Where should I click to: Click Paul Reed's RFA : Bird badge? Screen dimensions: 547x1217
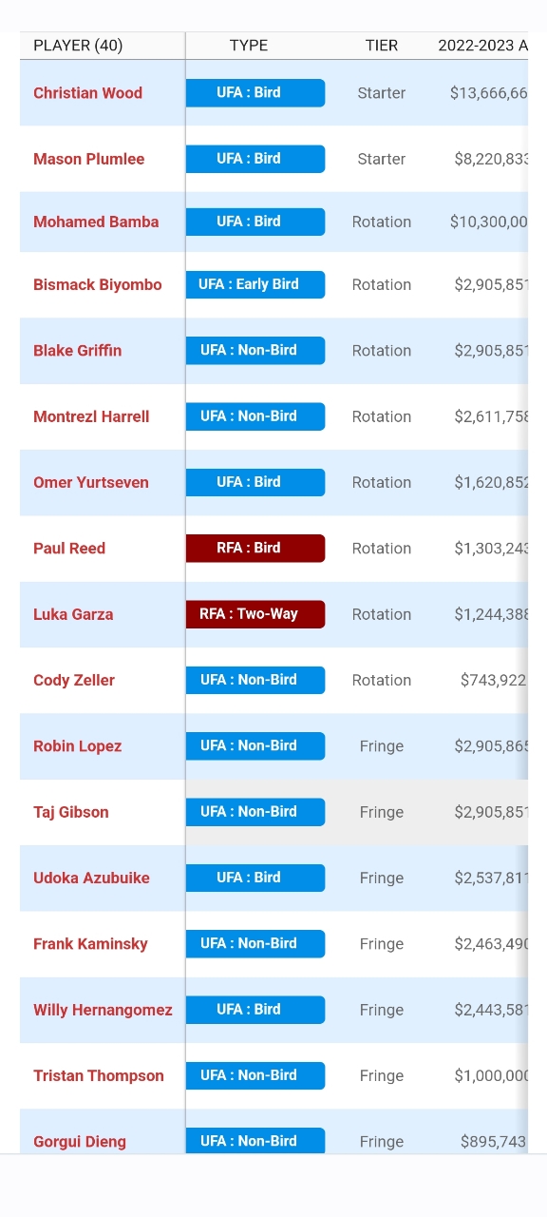pyautogui.click(x=255, y=549)
